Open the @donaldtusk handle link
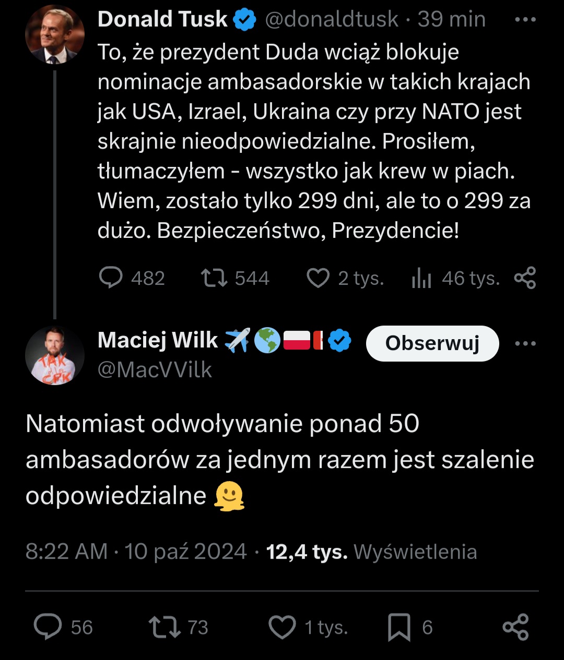 [332, 19]
